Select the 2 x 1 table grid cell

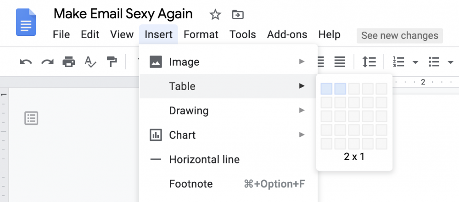pyautogui.click(x=340, y=89)
